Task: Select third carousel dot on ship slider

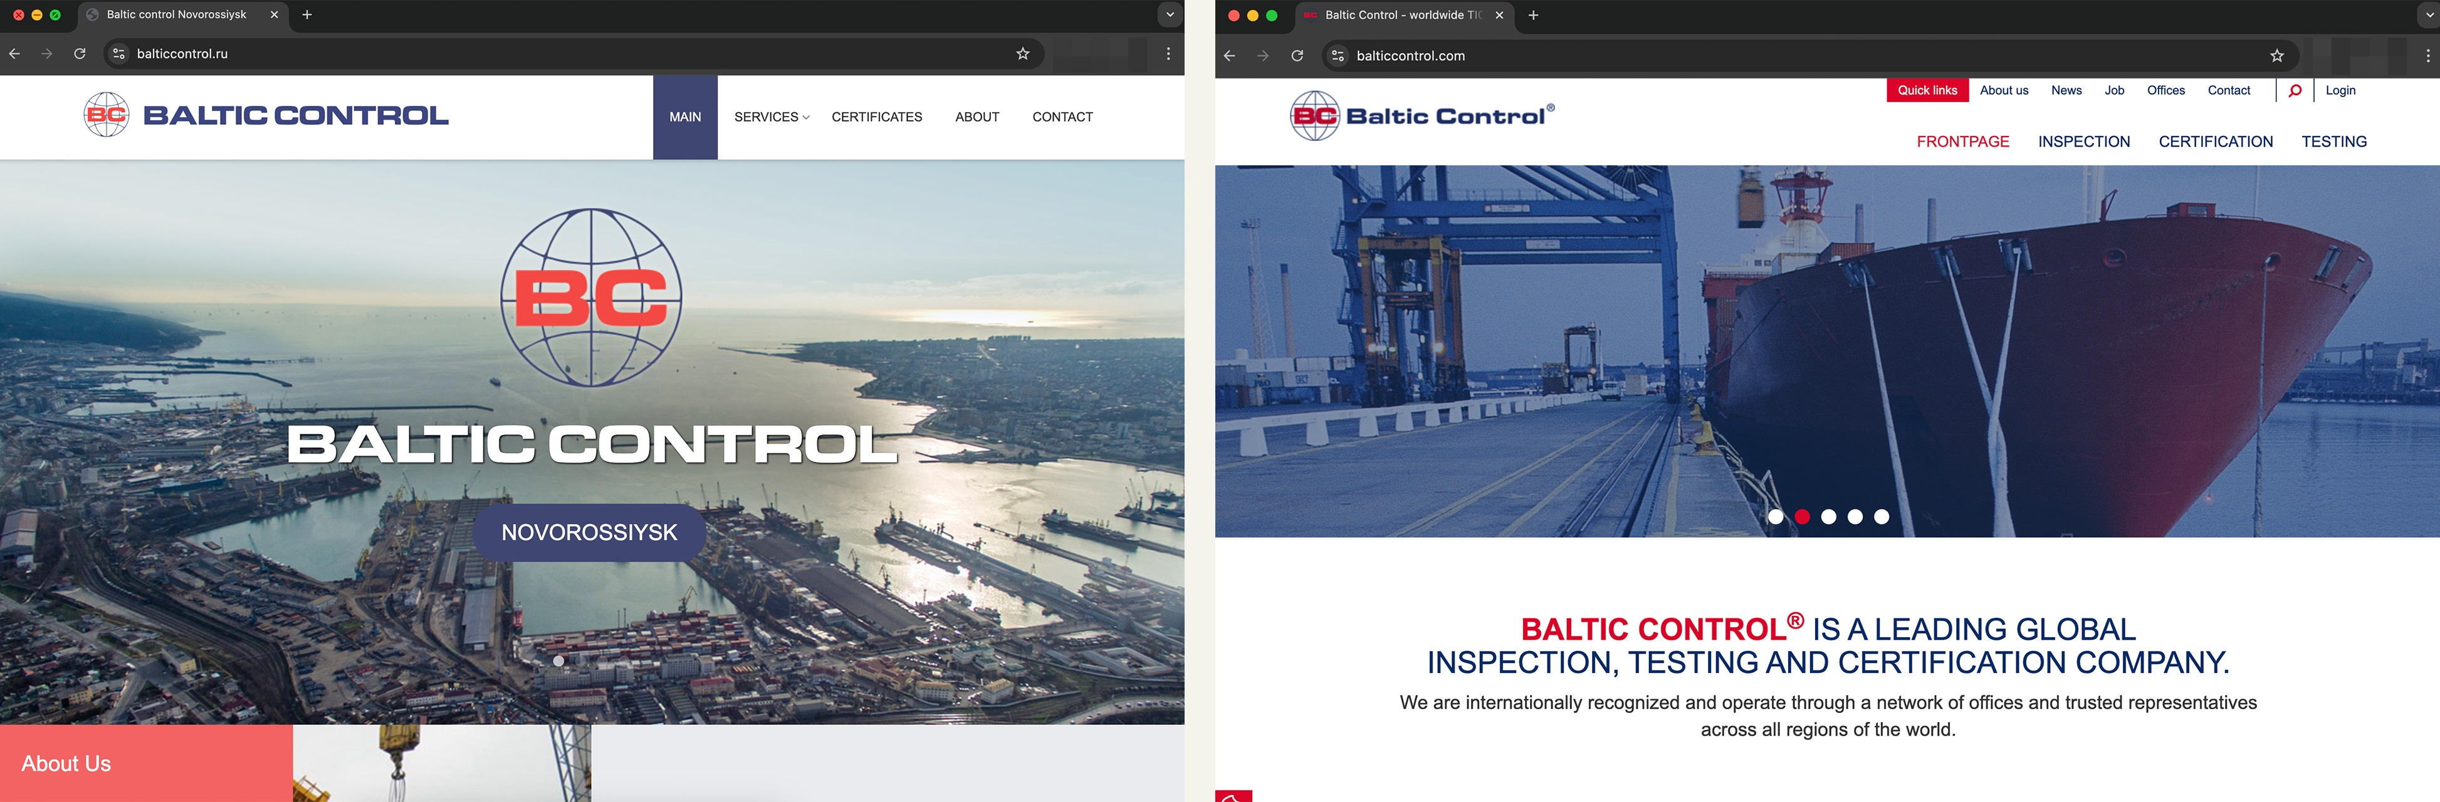Action: click(x=1829, y=516)
